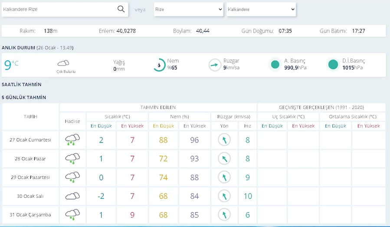Image resolution: width=390 pixels, height=227 pixels.
Task: Click the magnifier search icon
Action: tap(121, 9)
